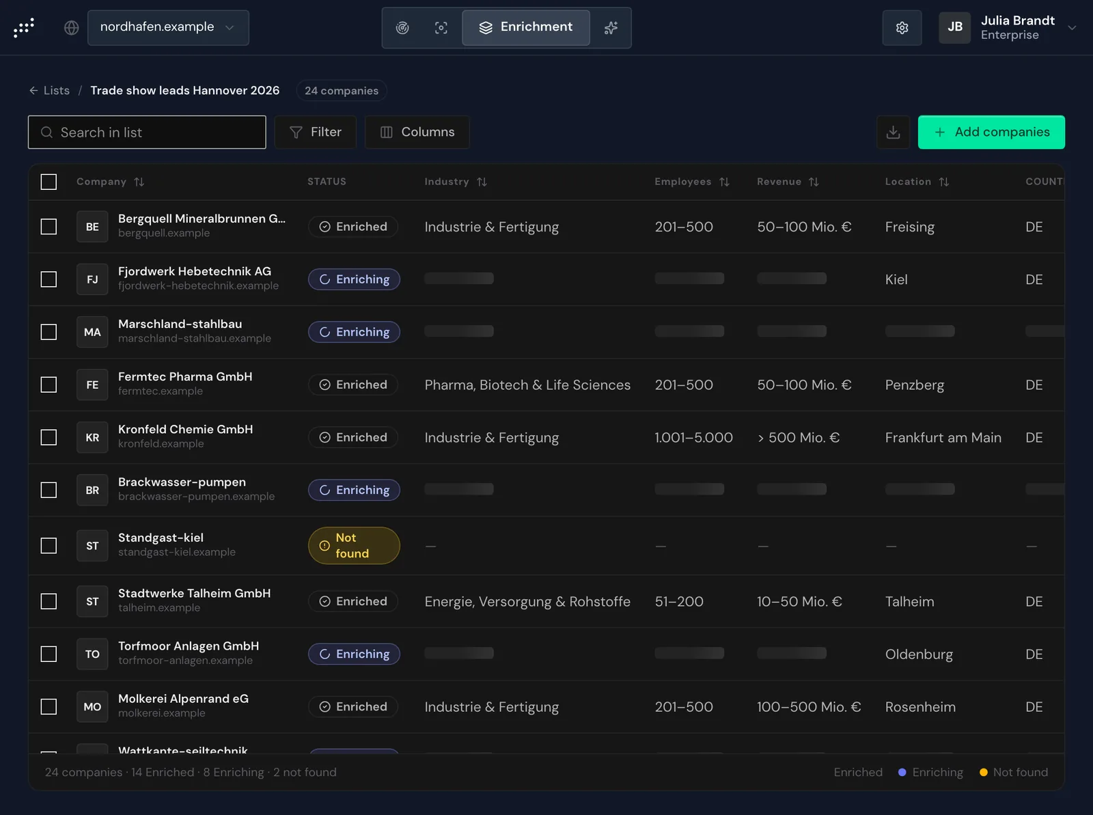Click the download export icon button
1093x815 pixels.
(894, 132)
